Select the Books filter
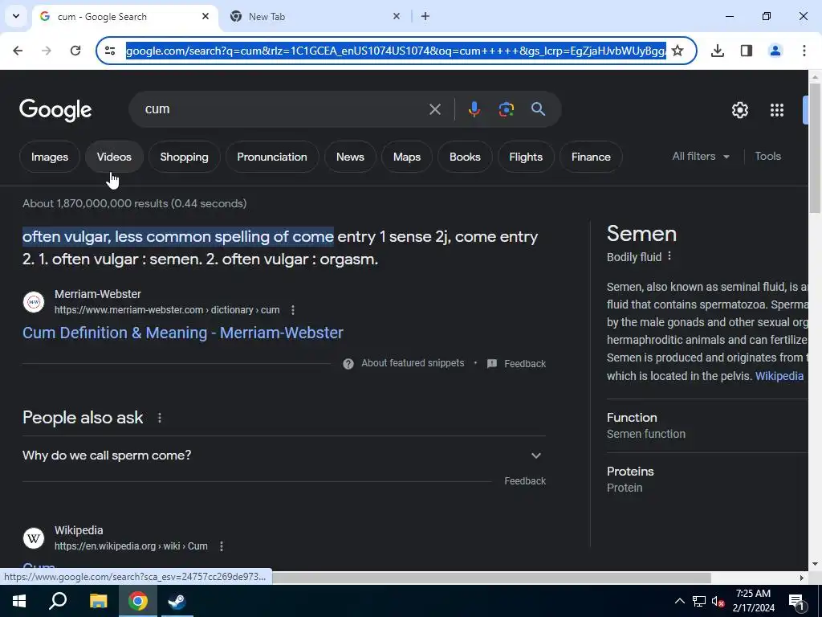Viewport: 822px width, 617px height. 465,157
